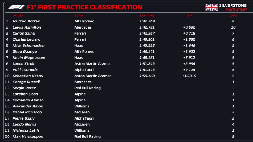Select Lewis Hamilton's name

point(27,27)
